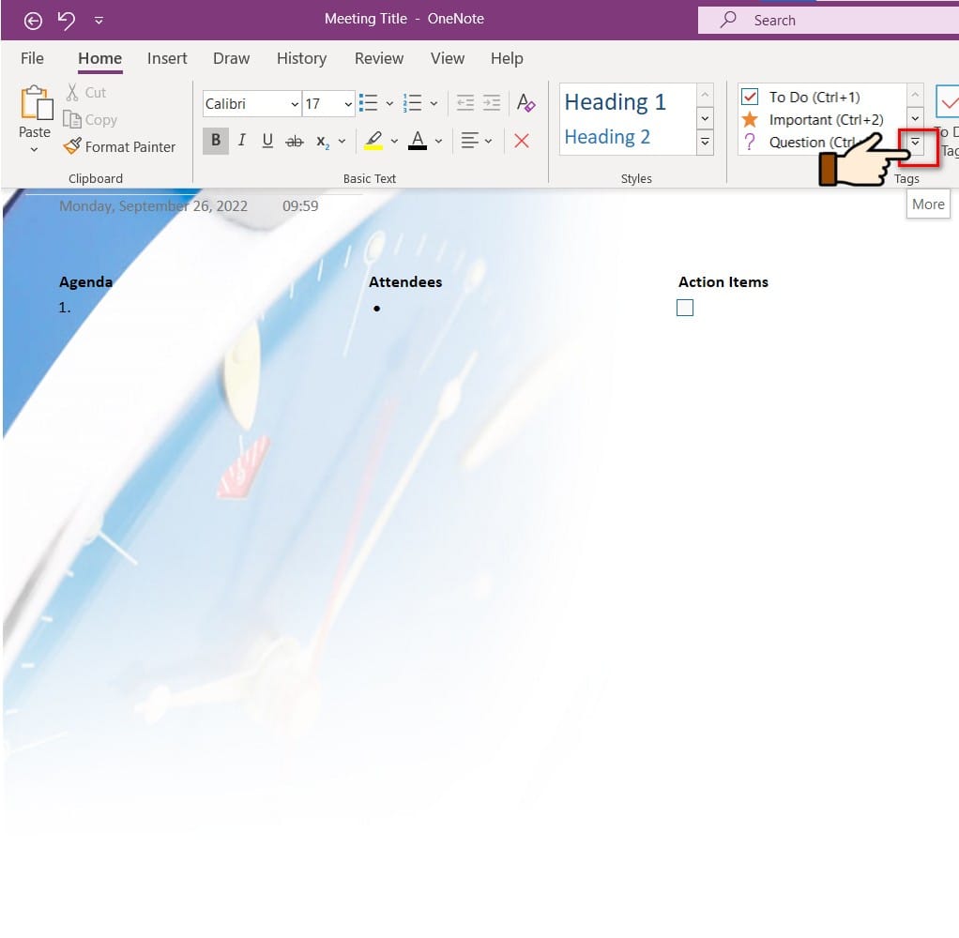Click the Undo arrow in title bar
The width and height of the screenshot is (959, 938).
(66, 21)
